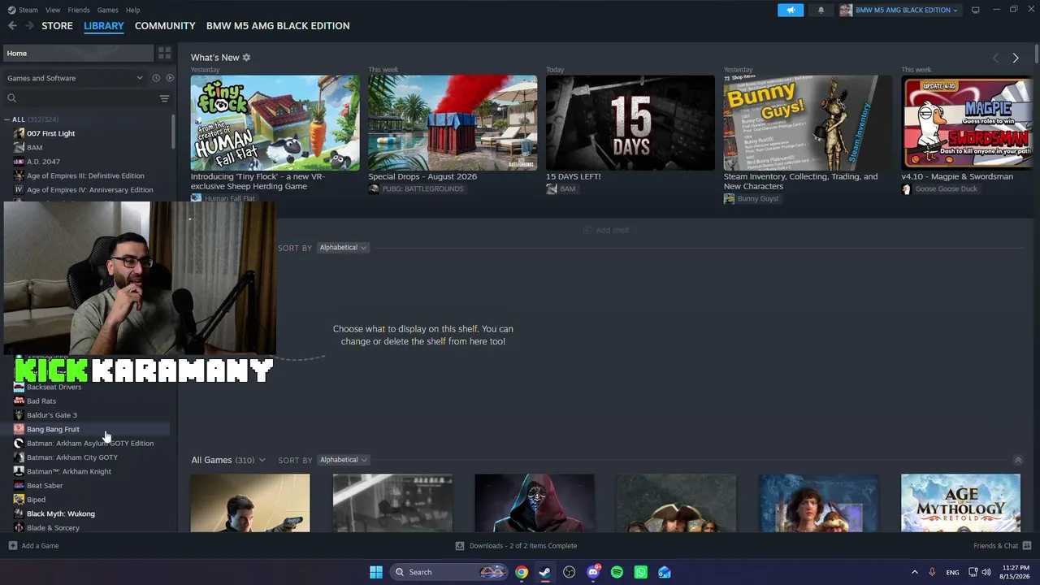Open WhatsApp from the taskbar
Image resolution: width=1040 pixels, height=585 pixels.
(641, 572)
